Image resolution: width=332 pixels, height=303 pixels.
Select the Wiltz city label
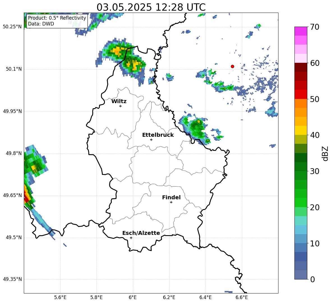tap(119, 101)
